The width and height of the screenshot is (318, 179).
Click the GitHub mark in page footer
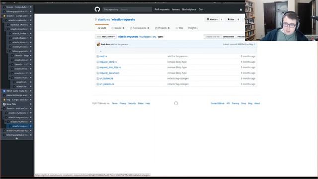[176, 103]
